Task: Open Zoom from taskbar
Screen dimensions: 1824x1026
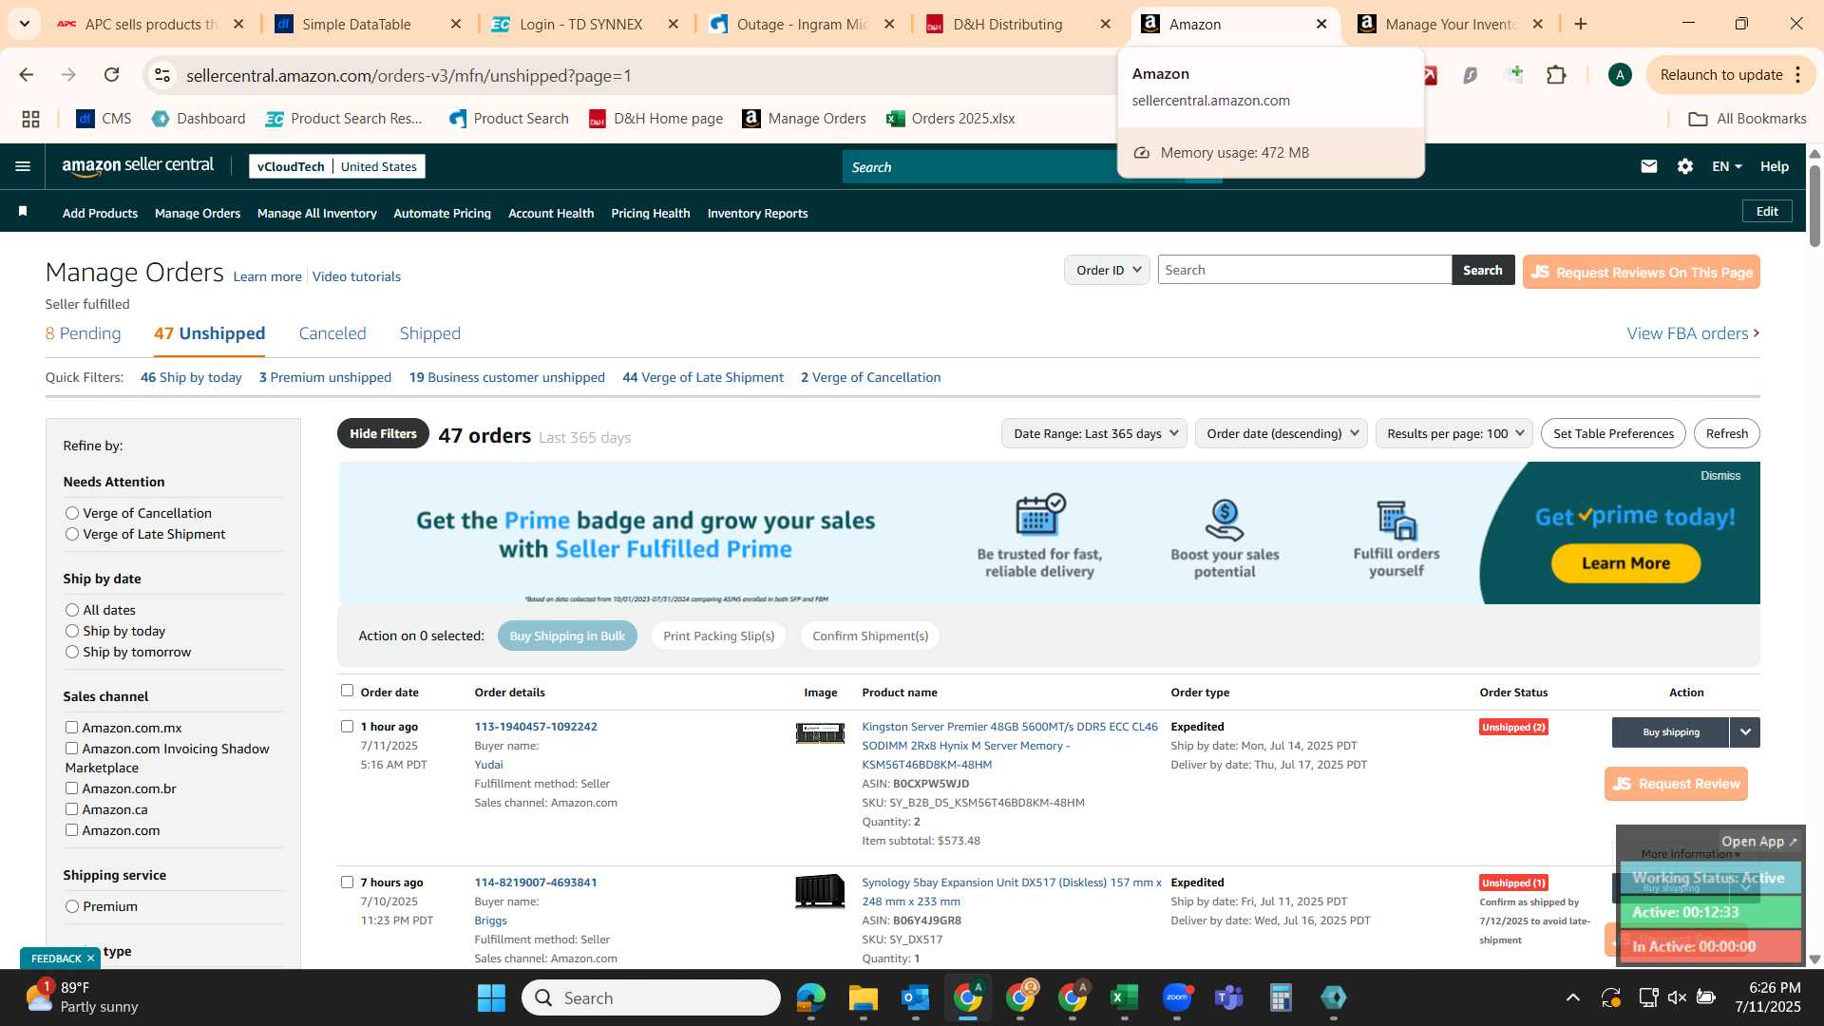Action: coord(1177,997)
